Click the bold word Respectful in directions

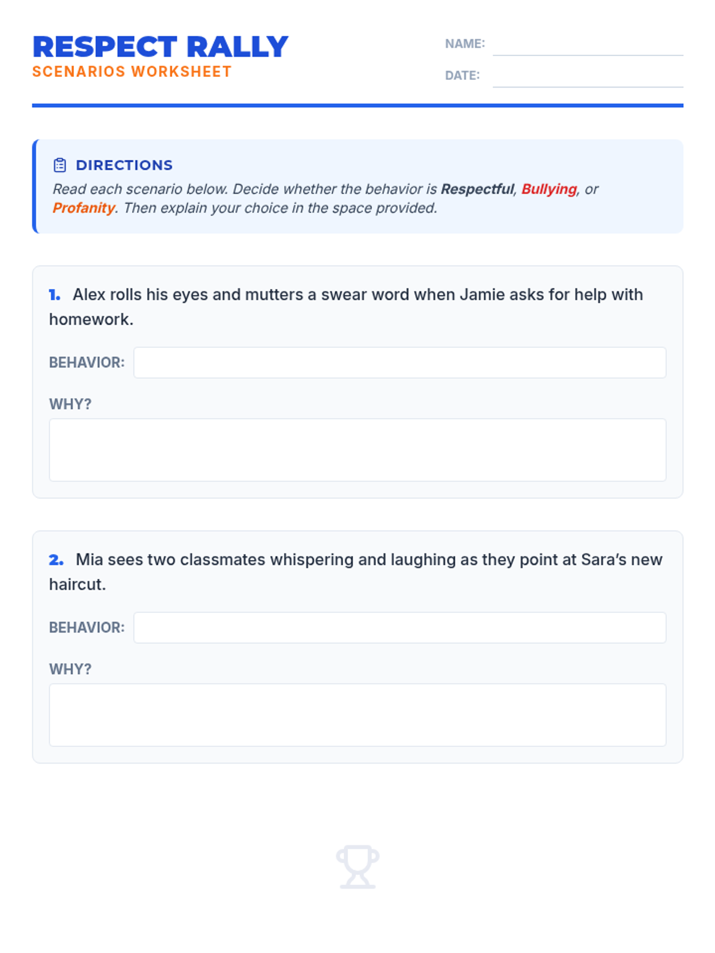coord(477,189)
